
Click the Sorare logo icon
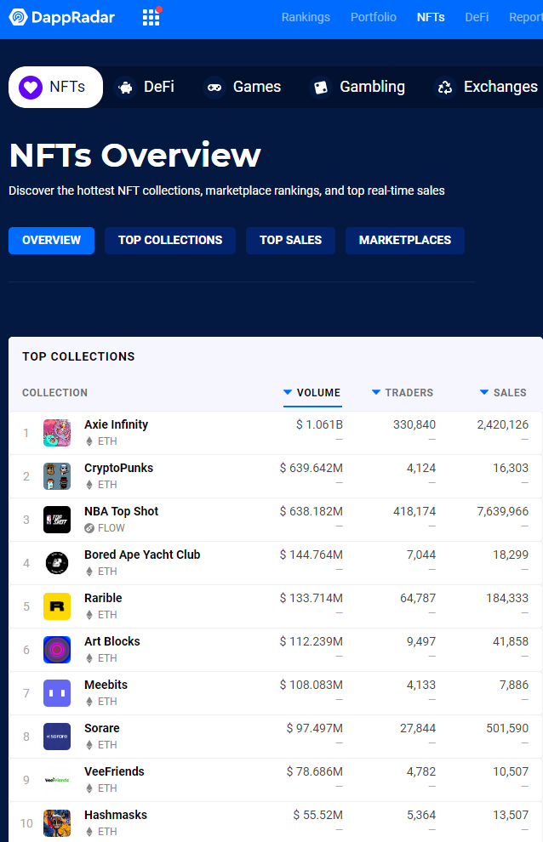coord(57,737)
